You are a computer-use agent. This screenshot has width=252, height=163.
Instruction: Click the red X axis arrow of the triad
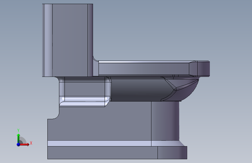pyautogui.click(x=24, y=144)
